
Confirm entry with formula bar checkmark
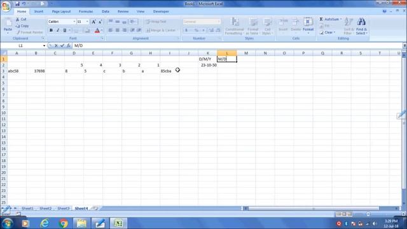[x=62, y=46]
